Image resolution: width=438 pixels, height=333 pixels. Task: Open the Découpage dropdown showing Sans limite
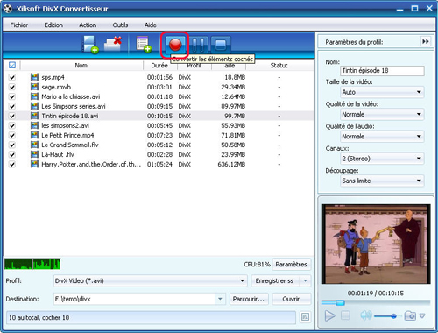pyautogui.click(x=382, y=181)
